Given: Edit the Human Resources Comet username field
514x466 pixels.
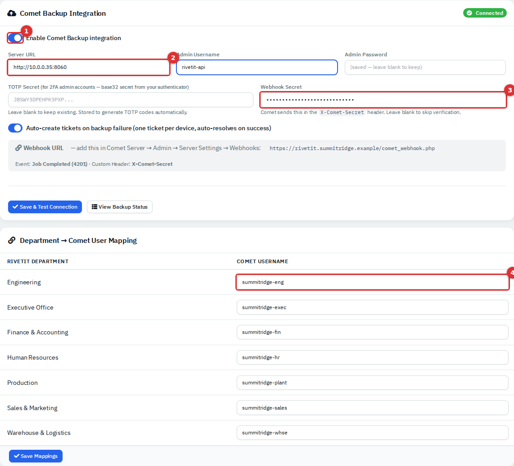Looking at the screenshot, I should (372, 357).
